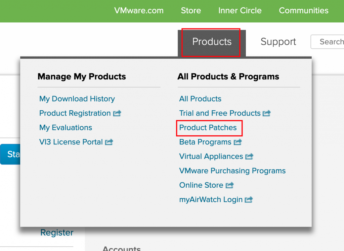The width and height of the screenshot is (344, 251).
Task: Open the Store link in header
Action: (x=191, y=10)
